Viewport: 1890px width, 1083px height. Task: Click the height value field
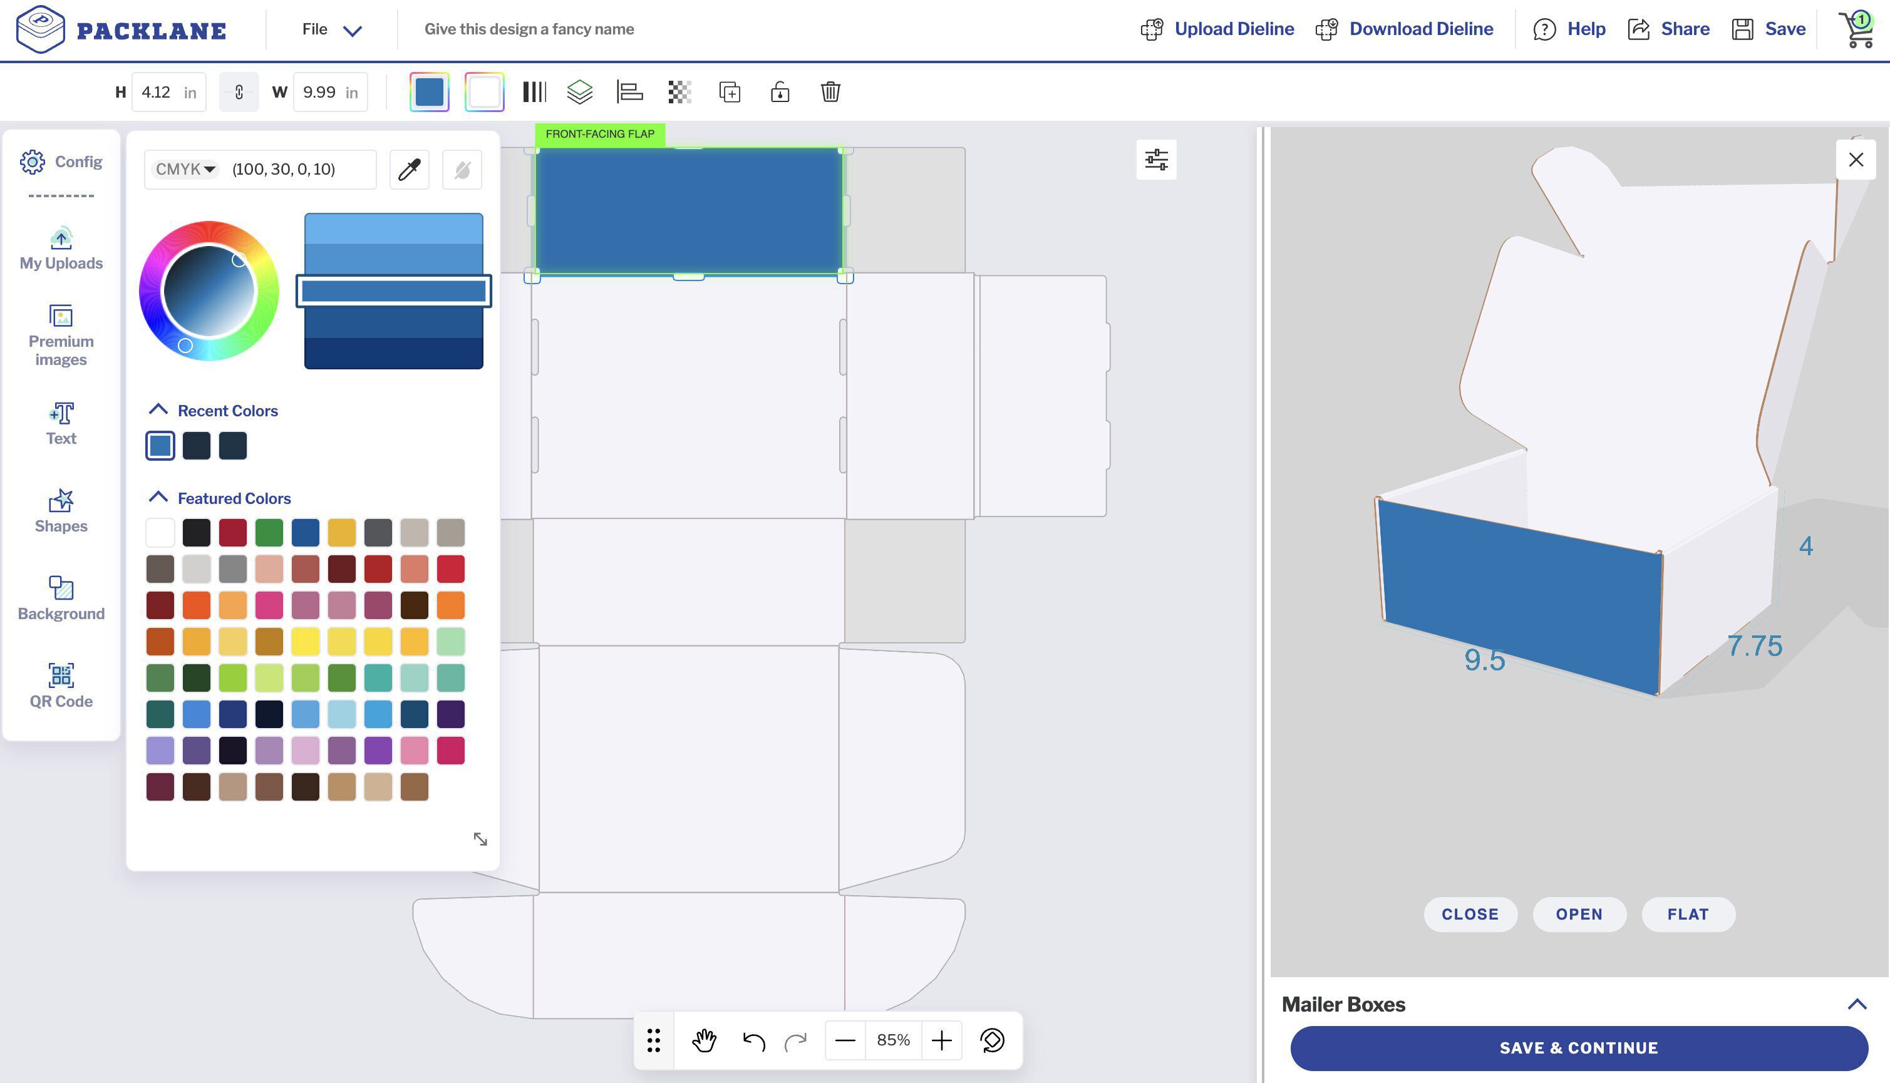[169, 92]
